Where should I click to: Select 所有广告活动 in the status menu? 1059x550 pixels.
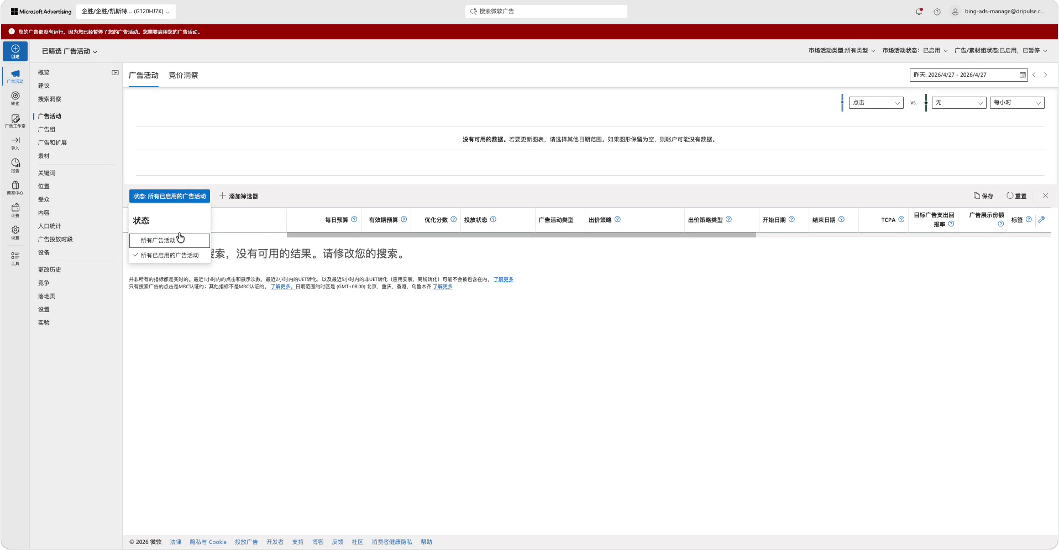coord(170,240)
